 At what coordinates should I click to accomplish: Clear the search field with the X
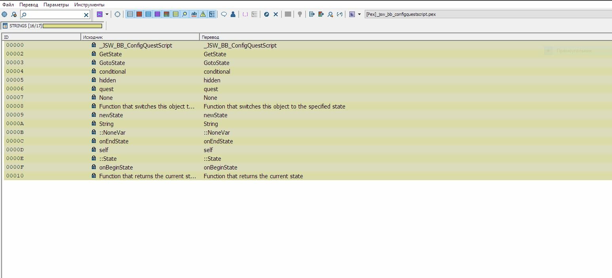(86, 15)
